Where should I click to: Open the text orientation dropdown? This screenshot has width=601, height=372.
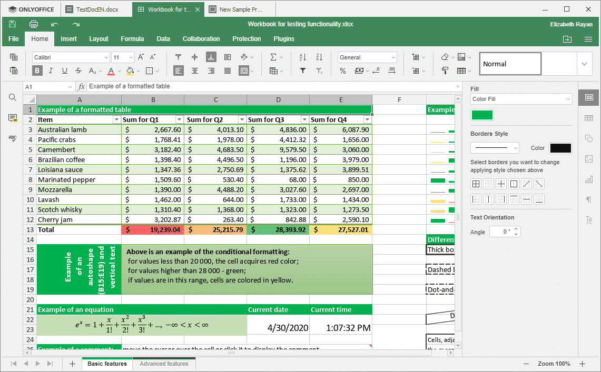pyautogui.click(x=247, y=57)
